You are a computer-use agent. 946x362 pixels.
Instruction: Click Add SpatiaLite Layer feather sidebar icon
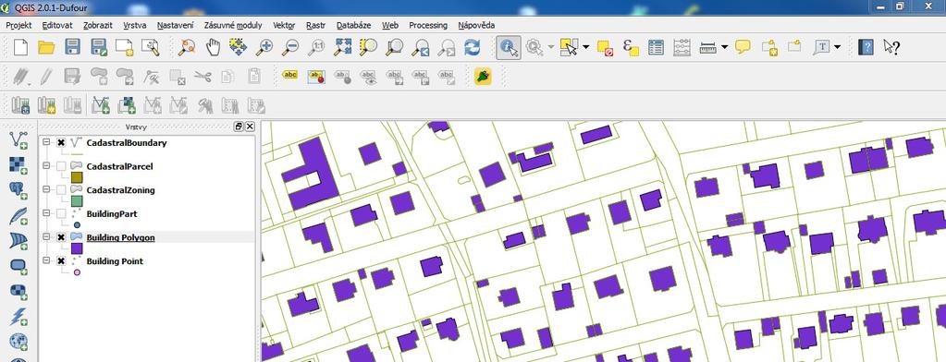[x=18, y=216]
